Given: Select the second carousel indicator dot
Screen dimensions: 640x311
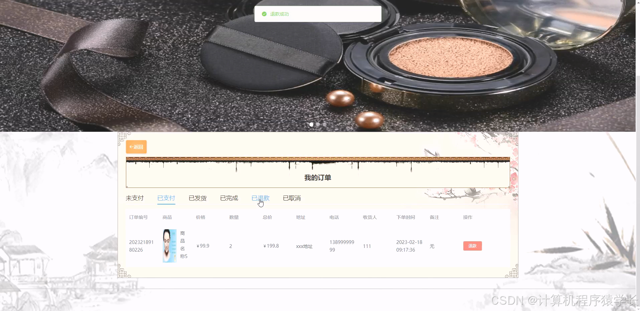Looking at the screenshot, I should 318,124.
